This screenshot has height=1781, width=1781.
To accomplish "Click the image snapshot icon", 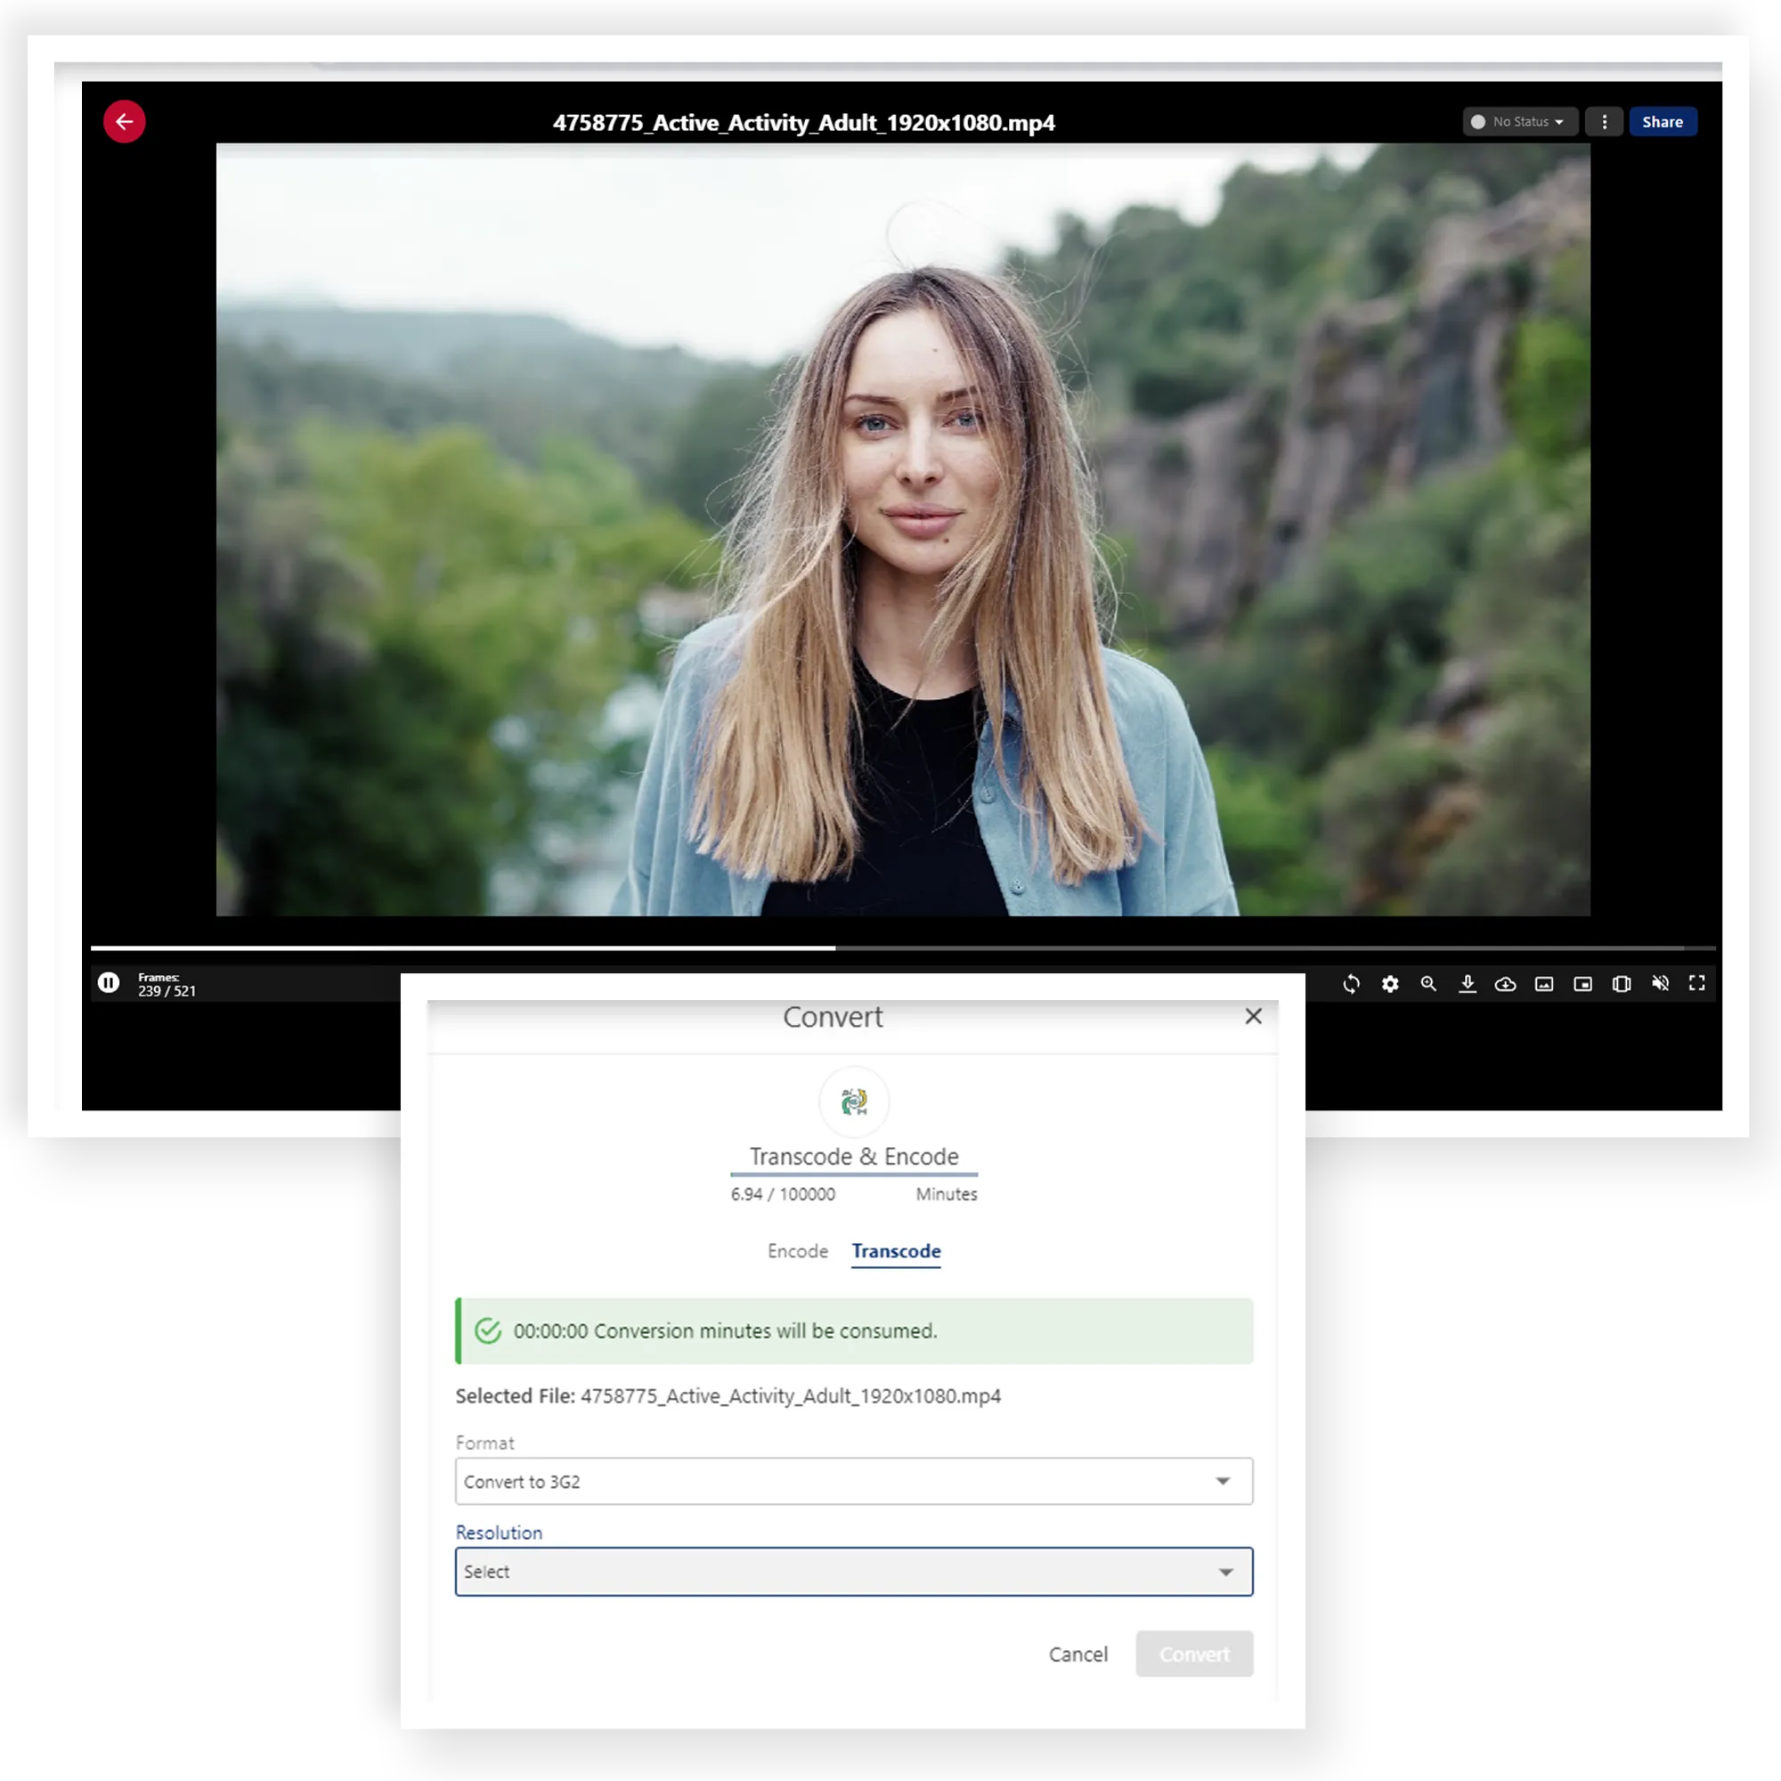I will [x=1544, y=984].
